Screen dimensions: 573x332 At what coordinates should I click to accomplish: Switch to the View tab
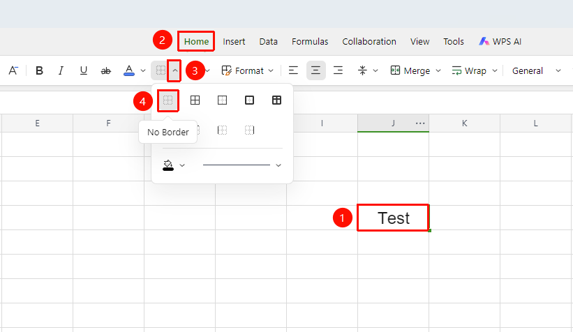click(420, 42)
